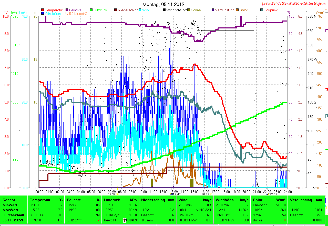Click the green Luftdruck legend square

click(x=91, y=10)
